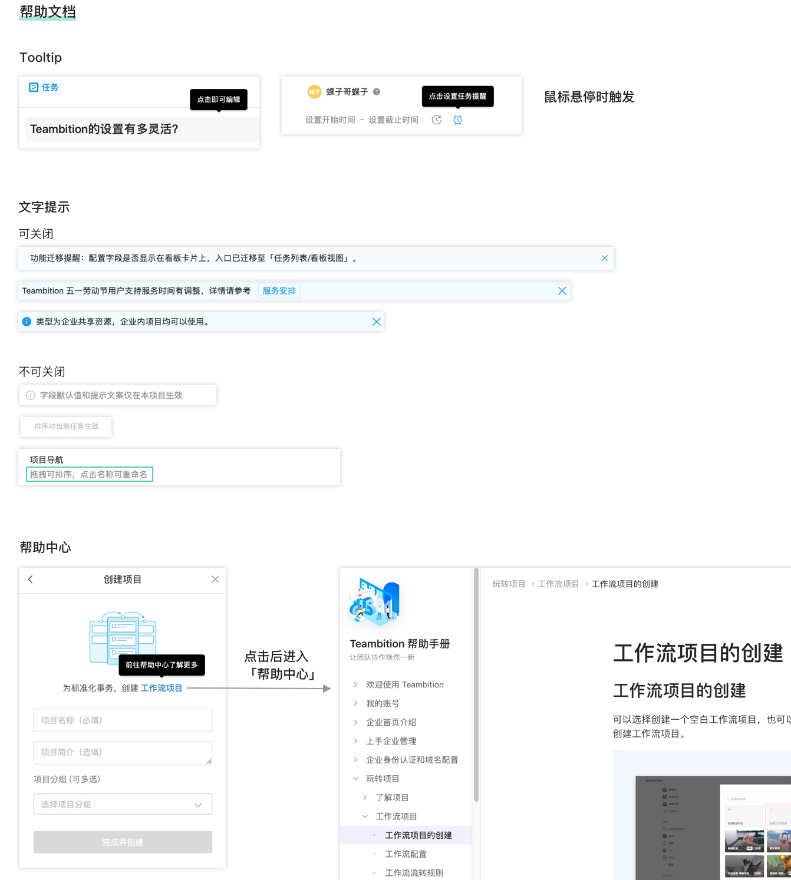Viewport: 791px width, 880px height.
Task: Click the 拖拽可排序，点击名称可重命名 hint text
Action: [89, 474]
